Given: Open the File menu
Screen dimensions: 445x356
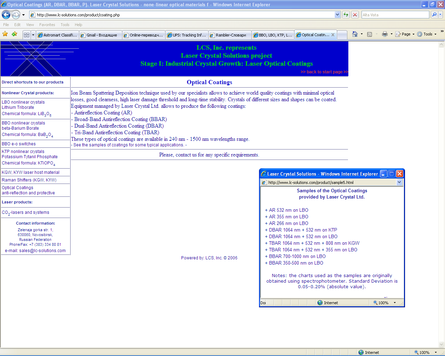Looking at the screenshot, I should [x=6, y=25].
